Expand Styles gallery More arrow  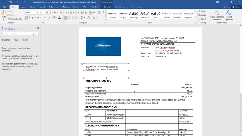(195, 18)
